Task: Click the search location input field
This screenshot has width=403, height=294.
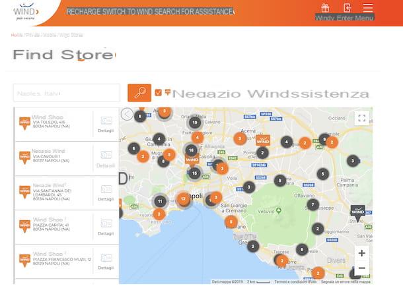Action: pyautogui.click(x=67, y=93)
